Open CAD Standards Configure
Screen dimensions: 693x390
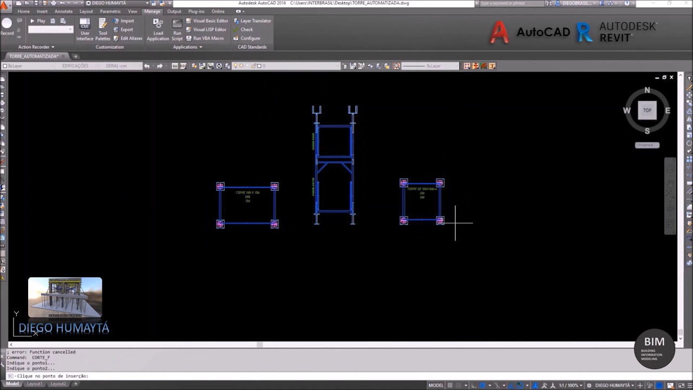tap(247, 38)
